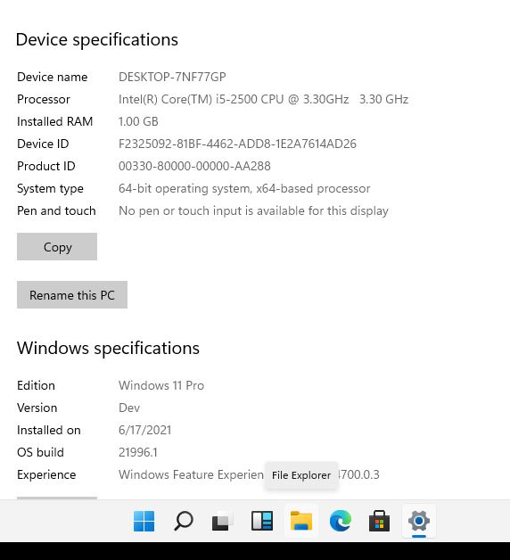Click the Windows specifications heading
The width and height of the screenshot is (510, 560).
(x=108, y=348)
